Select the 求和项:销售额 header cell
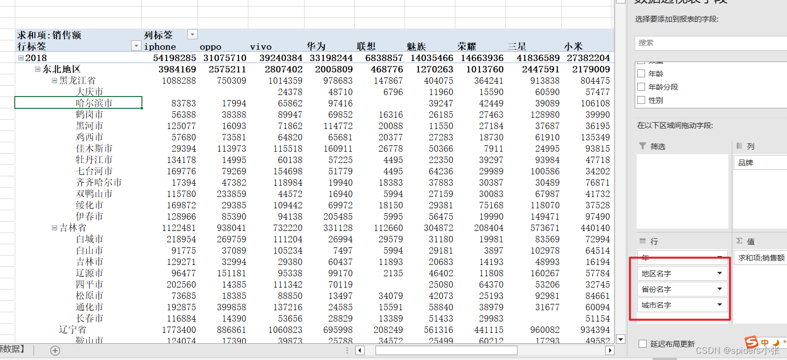This screenshot has width=787, height=360. 49,35
